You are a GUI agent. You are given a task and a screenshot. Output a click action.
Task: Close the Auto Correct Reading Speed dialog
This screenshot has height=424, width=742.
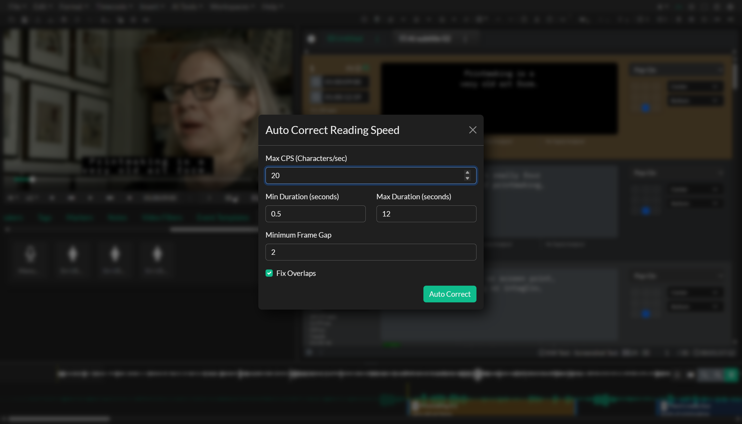473,130
